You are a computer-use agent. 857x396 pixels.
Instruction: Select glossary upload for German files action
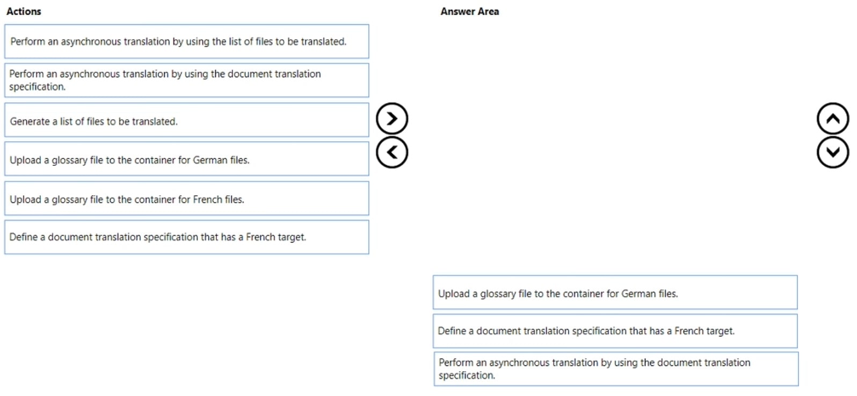(186, 159)
